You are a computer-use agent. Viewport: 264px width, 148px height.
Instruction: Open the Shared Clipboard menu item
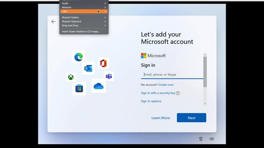[x=84, y=21]
